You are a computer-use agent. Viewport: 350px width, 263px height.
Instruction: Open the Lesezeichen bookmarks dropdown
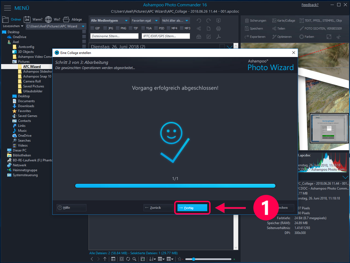click(13, 26)
